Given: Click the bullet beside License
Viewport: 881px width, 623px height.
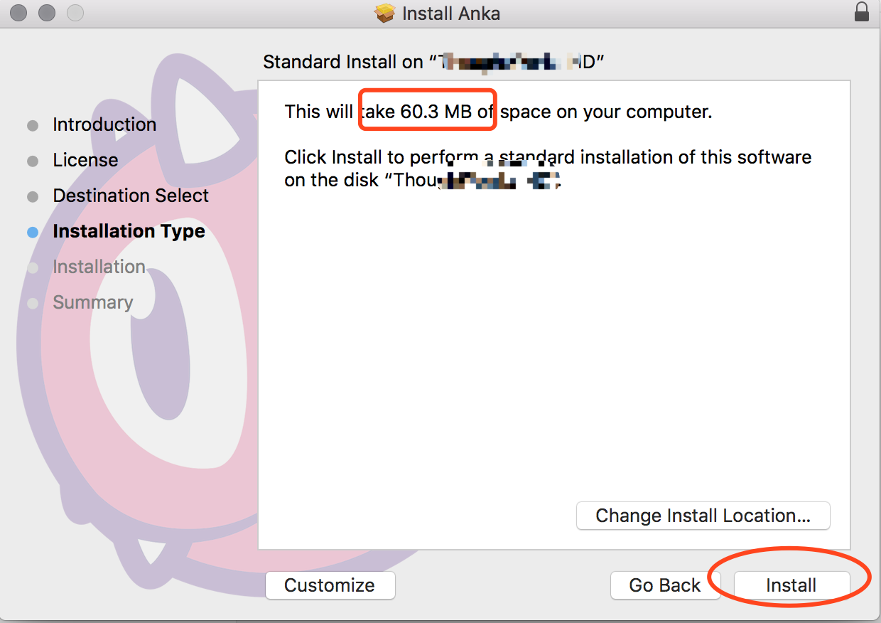Looking at the screenshot, I should 33,161.
